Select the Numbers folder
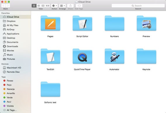 [115, 23]
